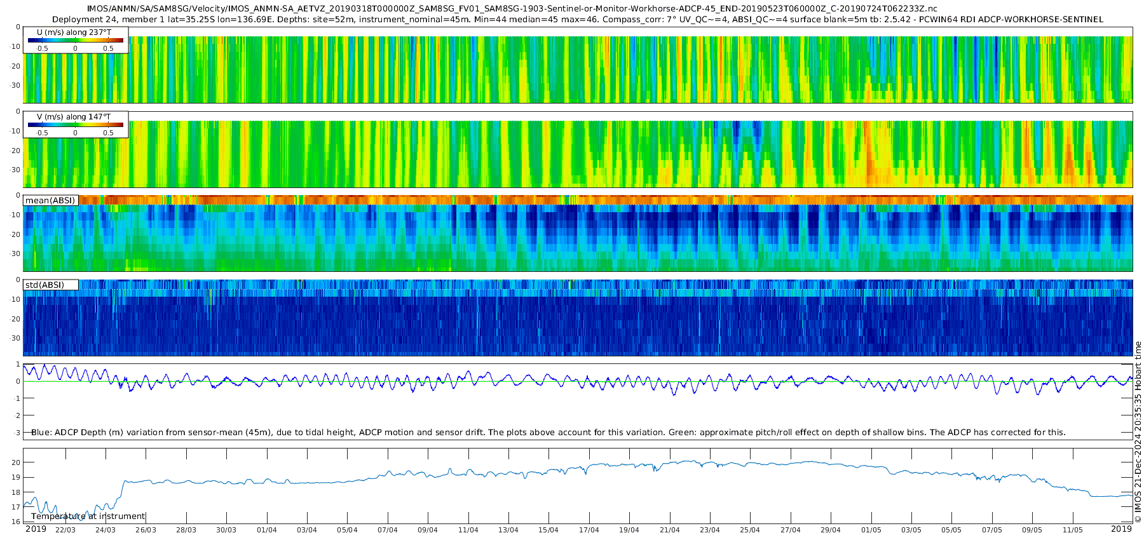
Task: Pick the 11/05 date tick label
Action: pyautogui.click(x=1072, y=530)
